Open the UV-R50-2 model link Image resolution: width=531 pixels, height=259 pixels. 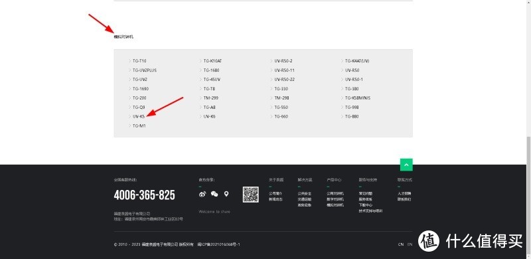tap(283, 61)
